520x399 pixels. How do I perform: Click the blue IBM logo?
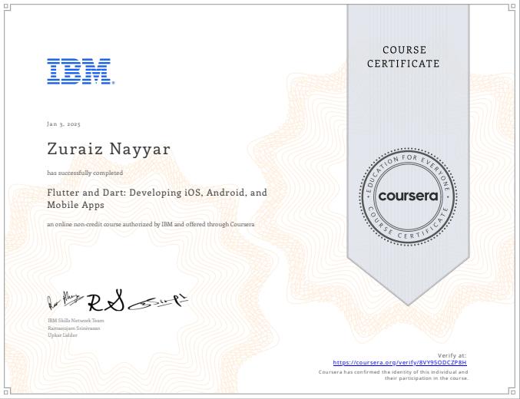(x=79, y=71)
